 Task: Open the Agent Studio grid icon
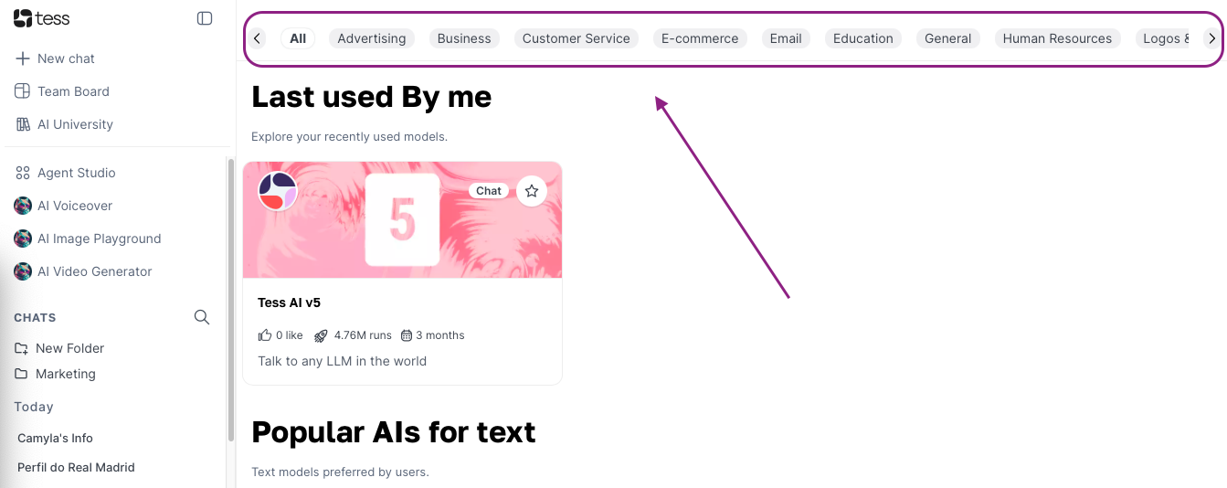point(23,173)
